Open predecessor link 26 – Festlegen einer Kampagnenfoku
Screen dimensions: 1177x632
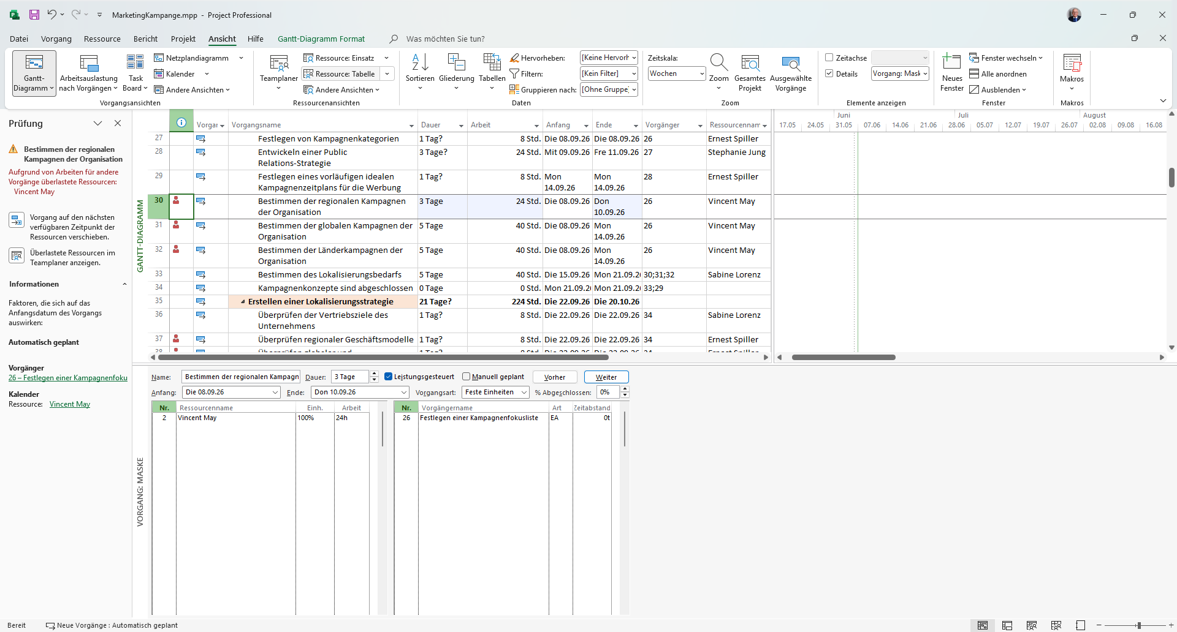pyautogui.click(x=68, y=378)
